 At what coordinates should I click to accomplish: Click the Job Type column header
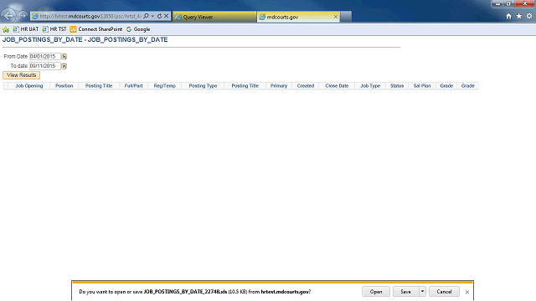pyautogui.click(x=370, y=86)
